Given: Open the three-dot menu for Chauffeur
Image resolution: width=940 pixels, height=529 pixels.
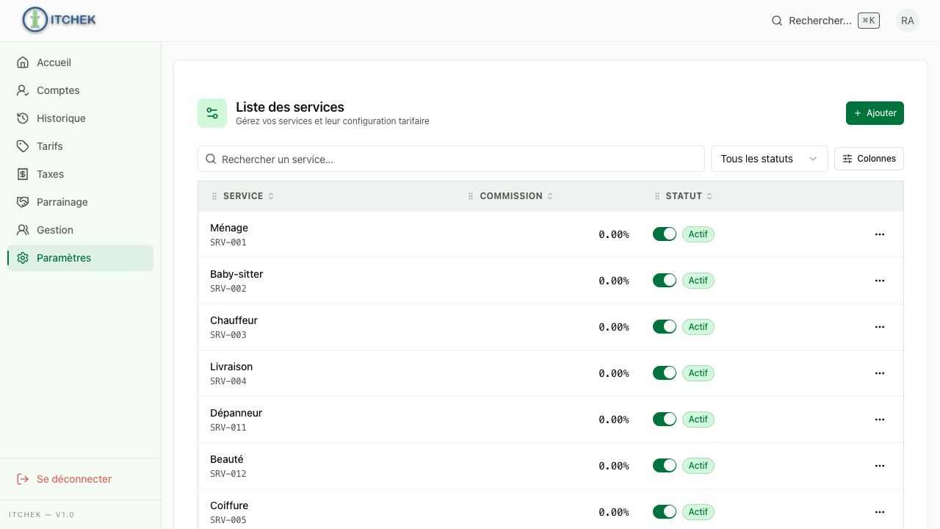Looking at the screenshot, I should pos(880,327).
